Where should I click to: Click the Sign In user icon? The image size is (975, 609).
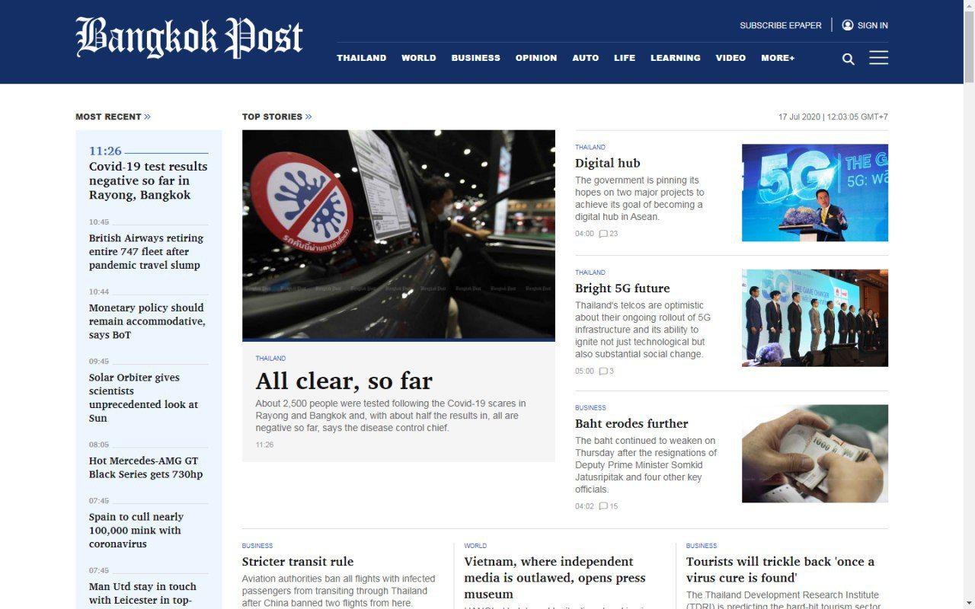coord(847,25)
